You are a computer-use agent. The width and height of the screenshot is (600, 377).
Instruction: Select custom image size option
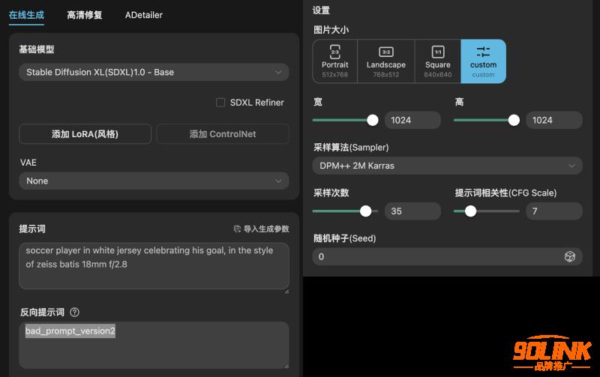483,61
